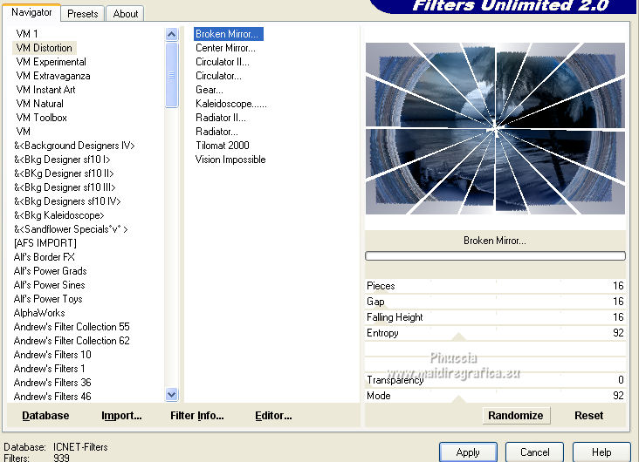
Task: Select VM Distortion category
Action: click(45, 48)
